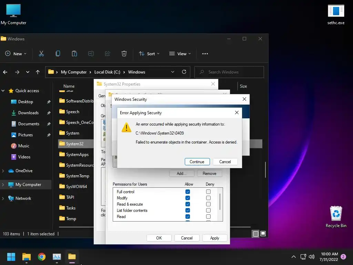Toggle Allow checkbox for List folder contents
The height and width of the screenshot is (265, 353).
[x=188, y=210]
